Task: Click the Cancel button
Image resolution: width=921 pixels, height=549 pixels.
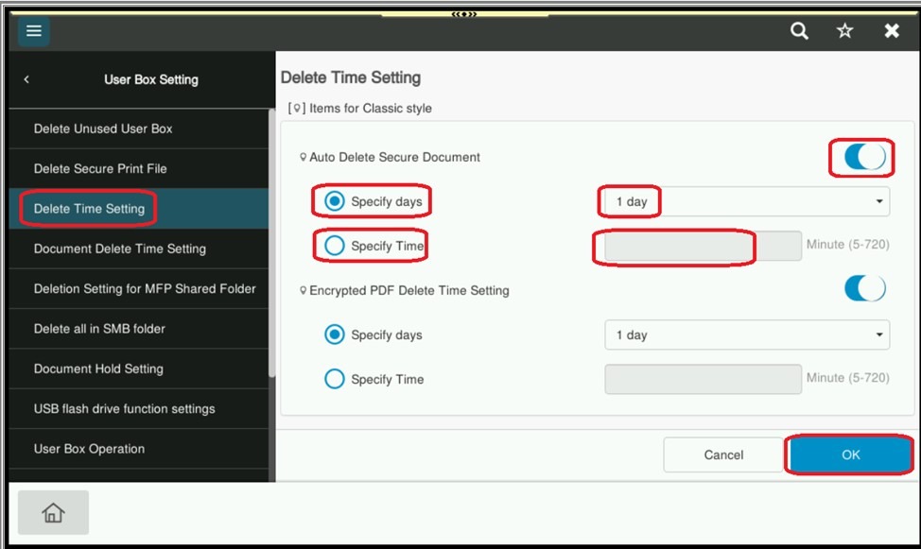Action: (x=723, y=455)
